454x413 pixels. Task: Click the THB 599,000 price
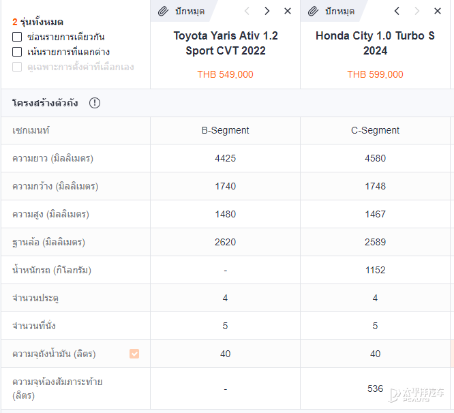pyautogui.click(x=375, y=74)
